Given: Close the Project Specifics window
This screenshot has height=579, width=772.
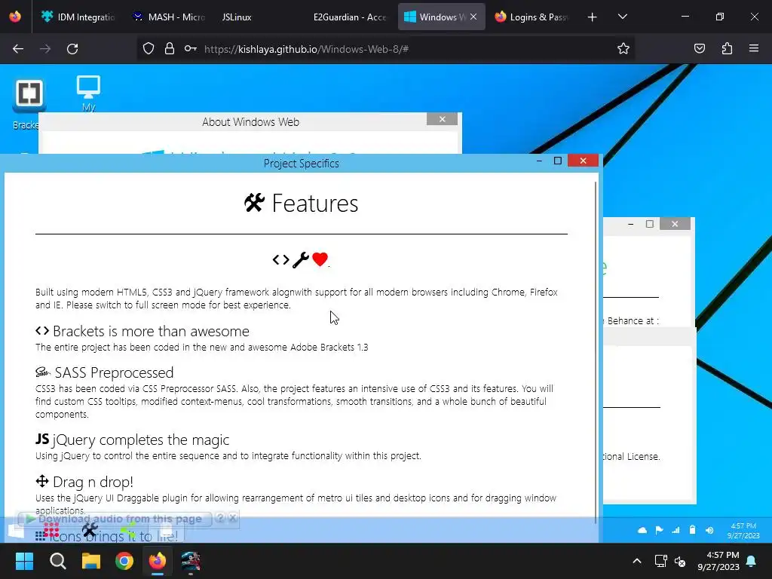Looking at the screenshot, I should coord(583,161).
